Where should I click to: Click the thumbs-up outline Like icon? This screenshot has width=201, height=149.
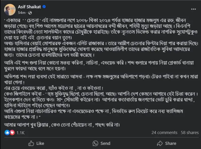(x=31, y=143)
